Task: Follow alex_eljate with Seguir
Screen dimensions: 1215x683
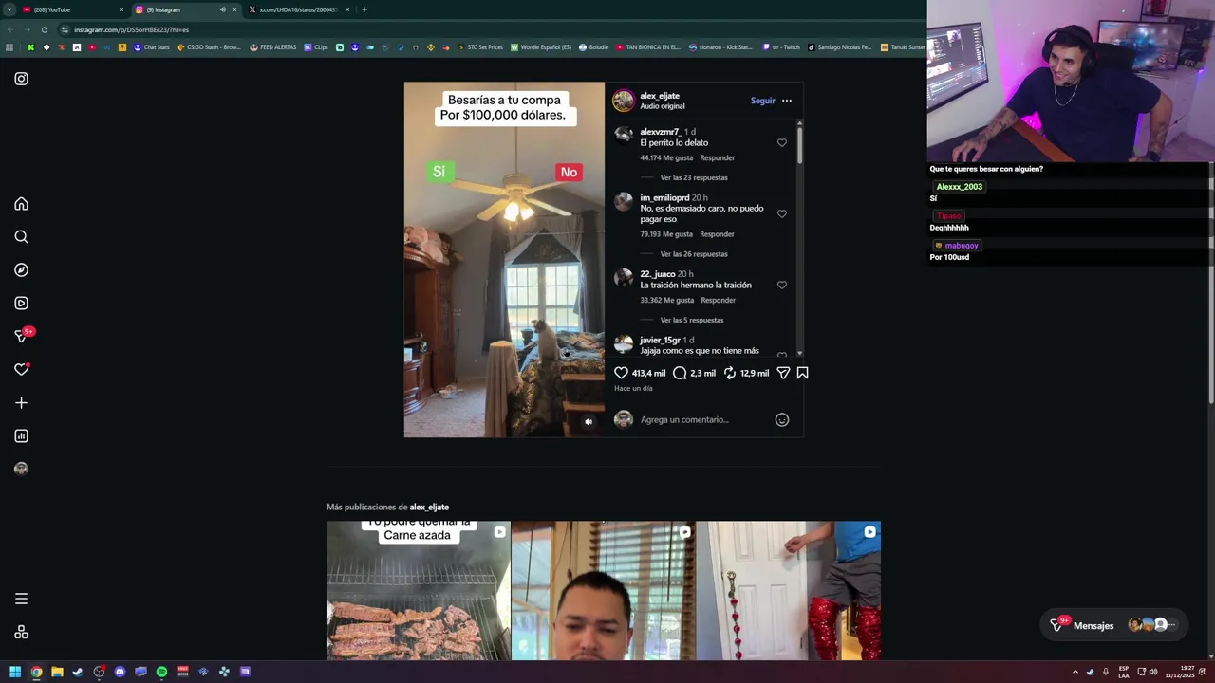Action: coord(763,101)
